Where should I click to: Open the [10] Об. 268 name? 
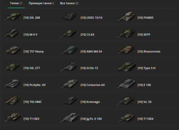32,18
